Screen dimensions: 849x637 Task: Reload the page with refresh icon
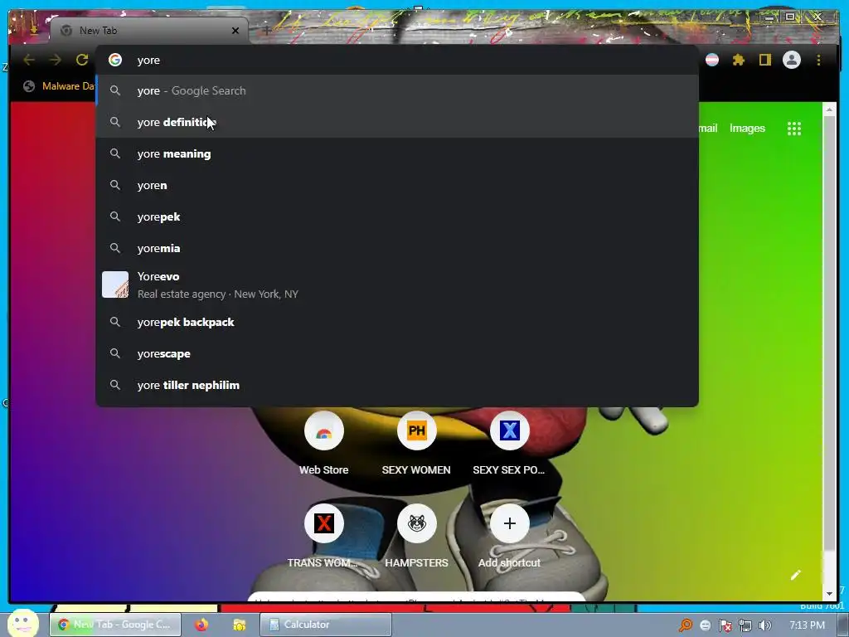point(82,60)
